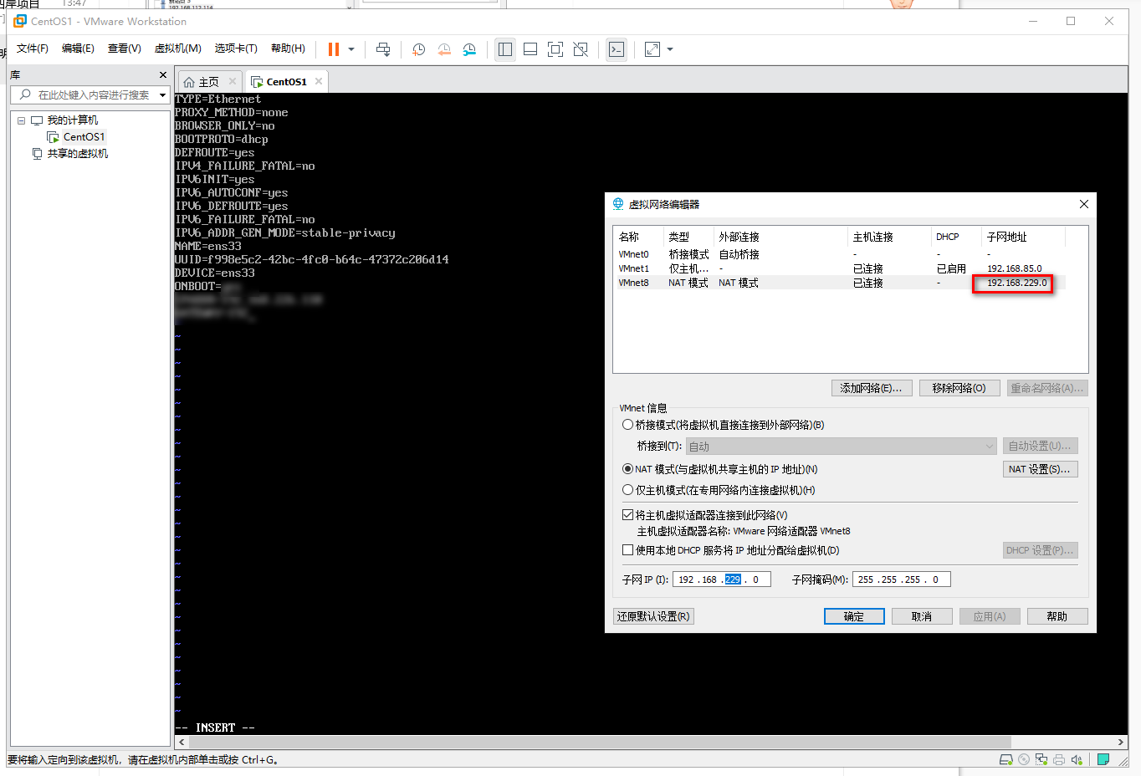The width and height of the screenshot is (1141, 776).
Task: Open the stretch display dropdown arrow
Action: 670,49
